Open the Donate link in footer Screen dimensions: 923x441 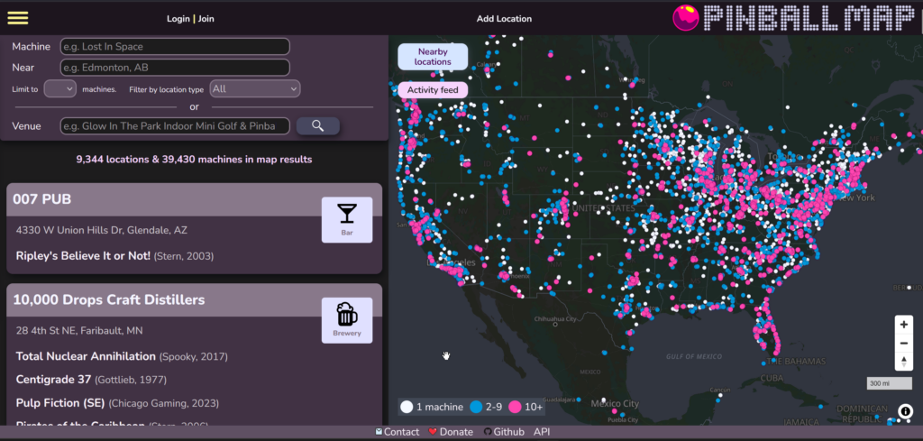click(x=450, y=432)
